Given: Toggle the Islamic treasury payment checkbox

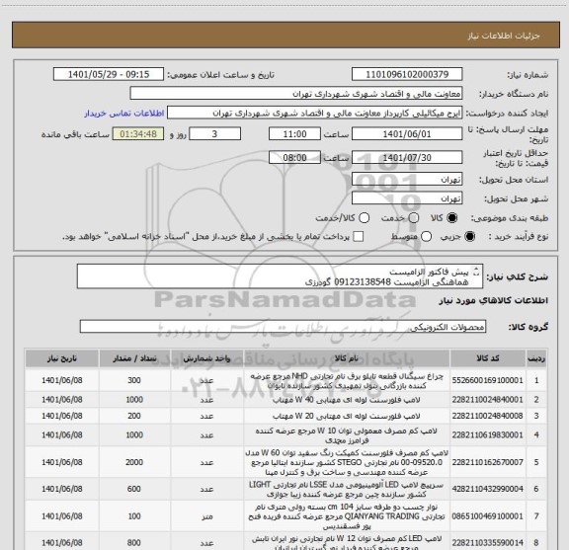Looking at the screenshot, I should pos(359,237).
